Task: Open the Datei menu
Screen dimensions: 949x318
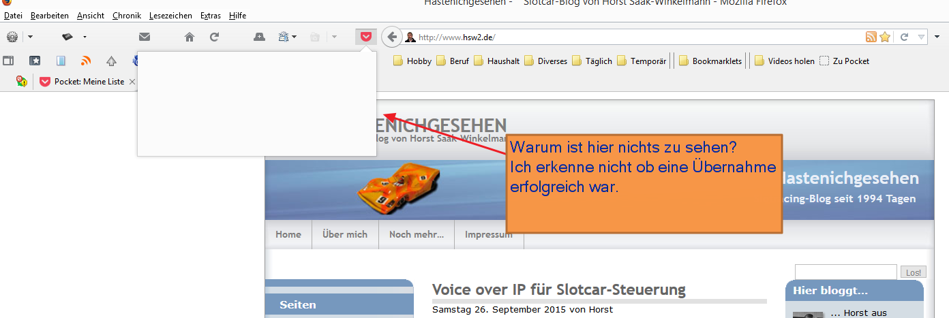Action: [13, 15]
